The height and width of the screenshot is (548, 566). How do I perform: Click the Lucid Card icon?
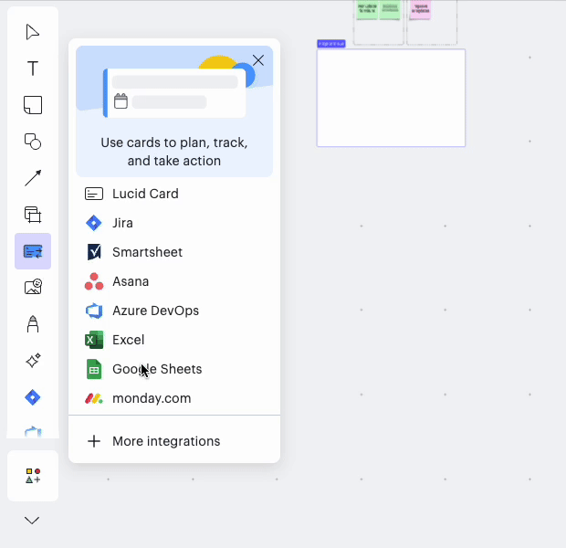pyautogui.click(x=94, y=194)
